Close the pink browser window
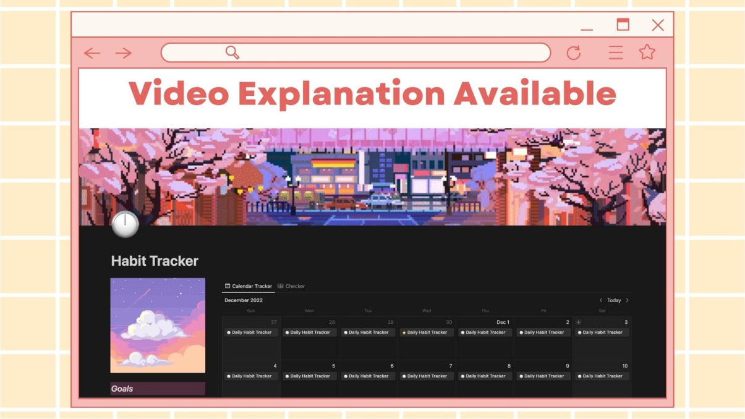 point(658,25)
